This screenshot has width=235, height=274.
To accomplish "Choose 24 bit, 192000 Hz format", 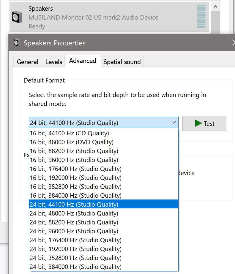I will point(75,249).
